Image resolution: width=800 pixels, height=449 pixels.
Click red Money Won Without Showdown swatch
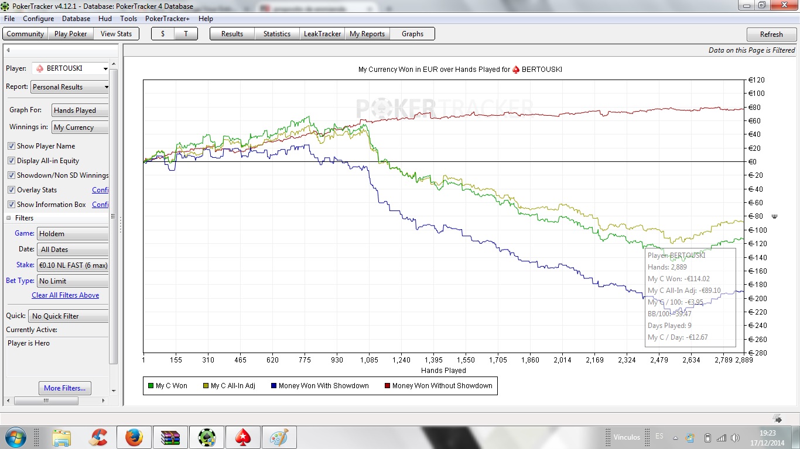387,386
